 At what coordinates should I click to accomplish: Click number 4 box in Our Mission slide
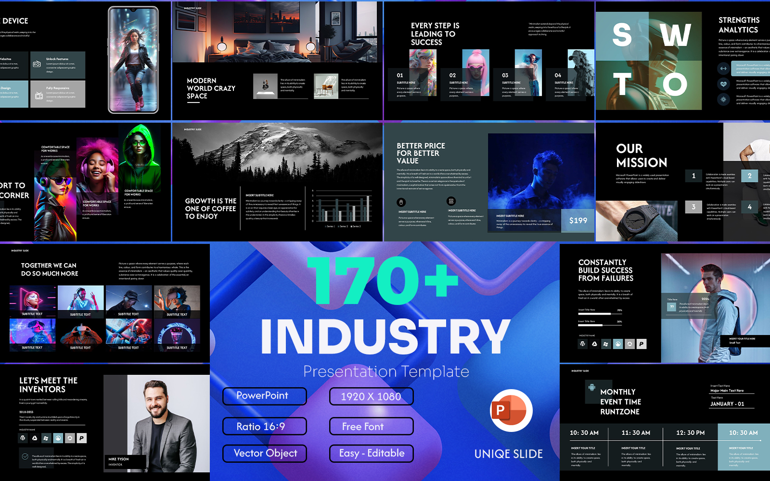click(x=750, y=207)
